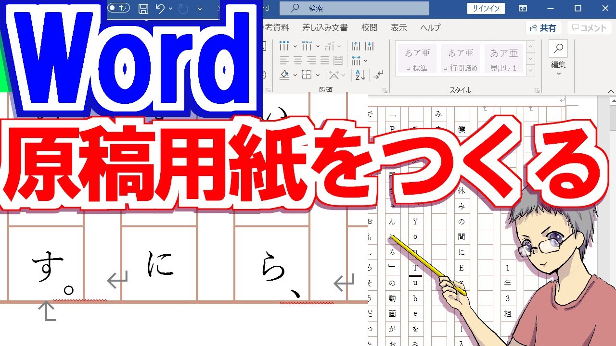
Task: Click the justify alignment icon
Action: (325, 61)
